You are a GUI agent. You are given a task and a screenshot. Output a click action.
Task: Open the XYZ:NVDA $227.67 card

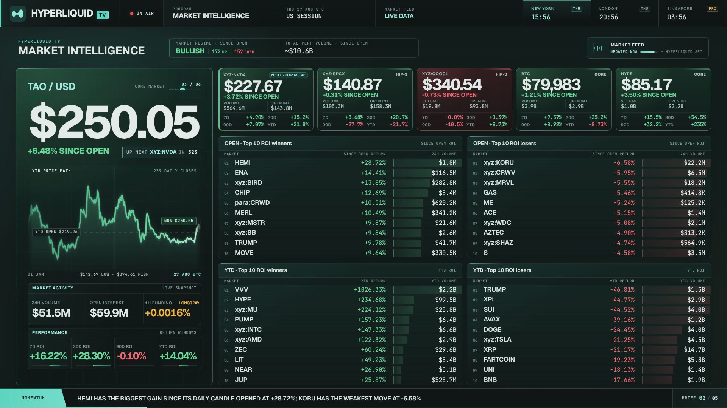pyautogui.click(x=266, y=99)
